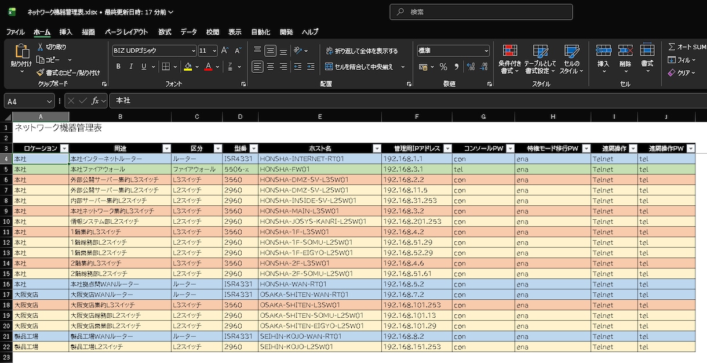Toggle Underline formatting
This screenshot has height=363, width=707.
pos(144,67)
